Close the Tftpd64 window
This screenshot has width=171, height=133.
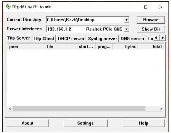(161, 7)
